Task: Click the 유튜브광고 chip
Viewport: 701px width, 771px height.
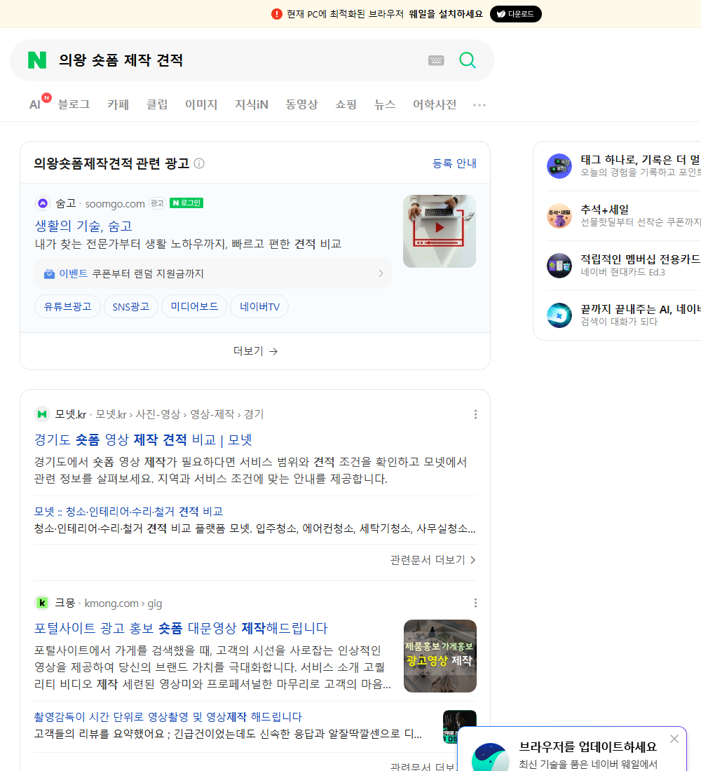Action: (67, 306)
